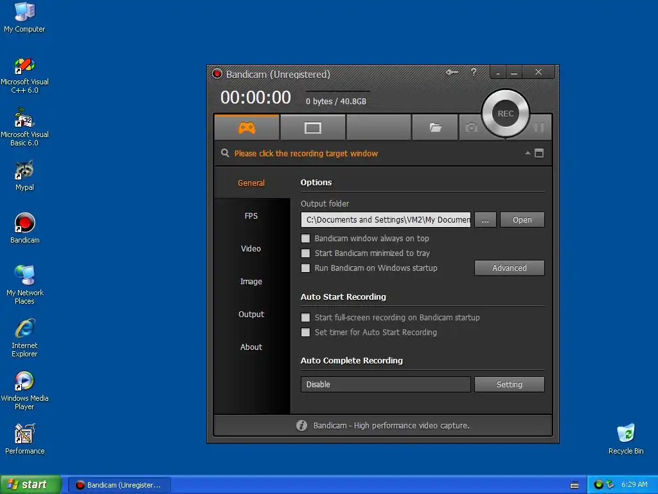Click the info icon in the Bandicam status bar

[x=302, y=426]
